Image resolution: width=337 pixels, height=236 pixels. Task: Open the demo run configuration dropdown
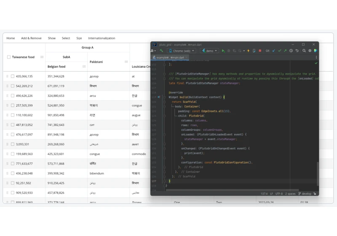[x=209, y=51]
